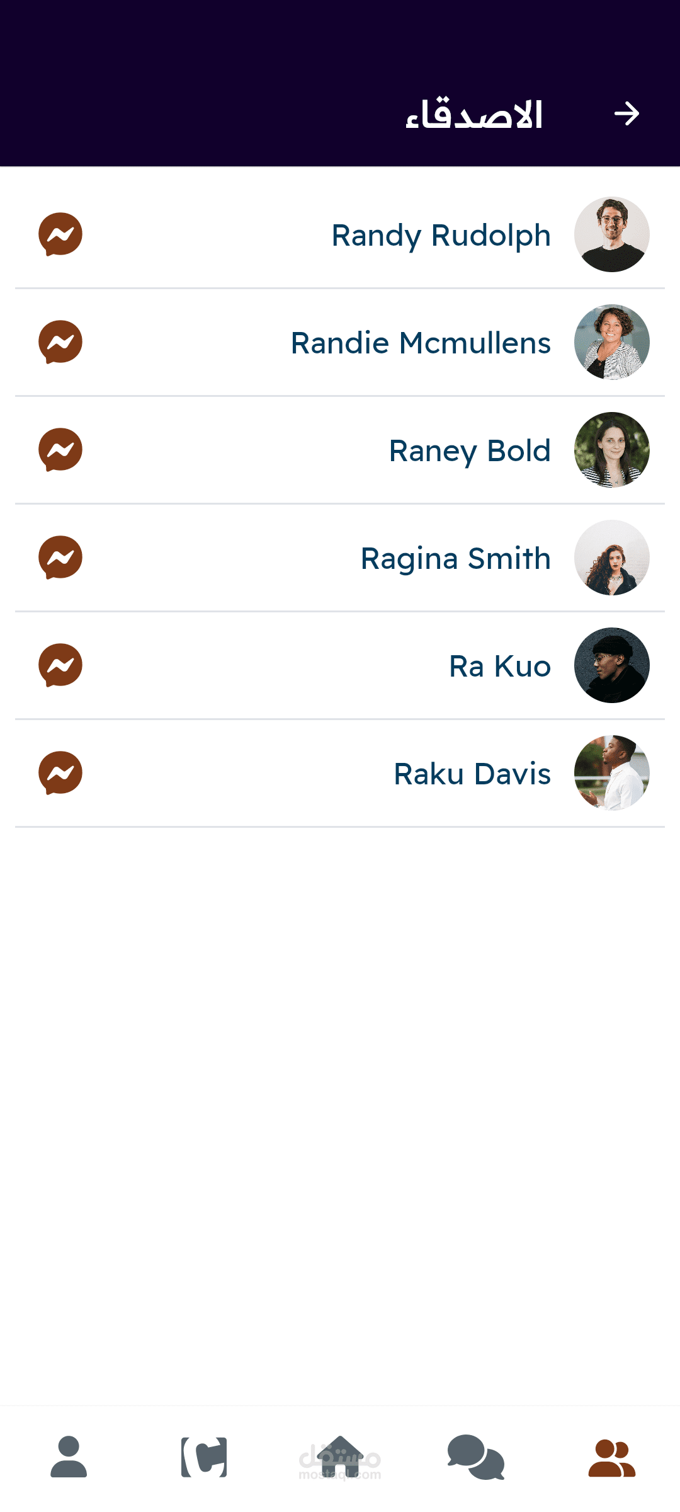Open Raku Davis's profile photo
Viewport: 680px width, 1512px height.
(611, 773)
